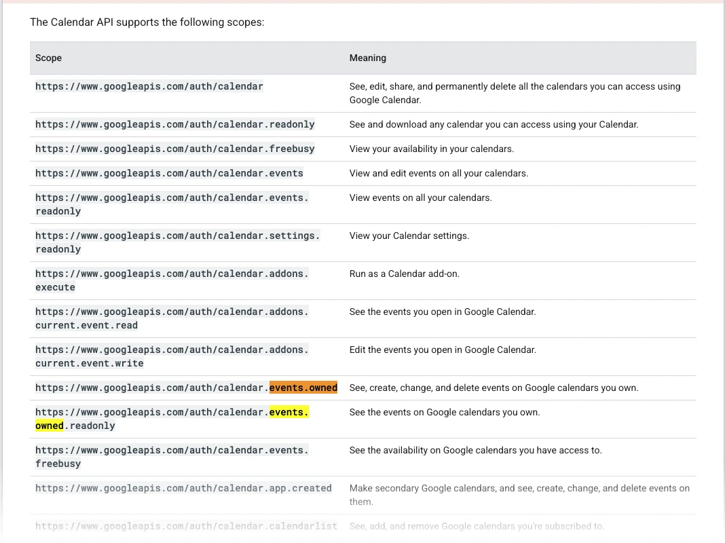The width and height of the screenshot is (725, 543).
Task: Click 'See, edit, share, and permanently delete' description
Action: [515, 94]
